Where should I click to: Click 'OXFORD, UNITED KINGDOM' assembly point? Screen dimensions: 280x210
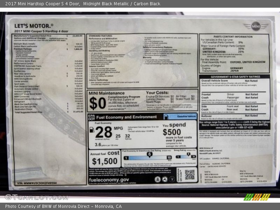tap(247, 62)
